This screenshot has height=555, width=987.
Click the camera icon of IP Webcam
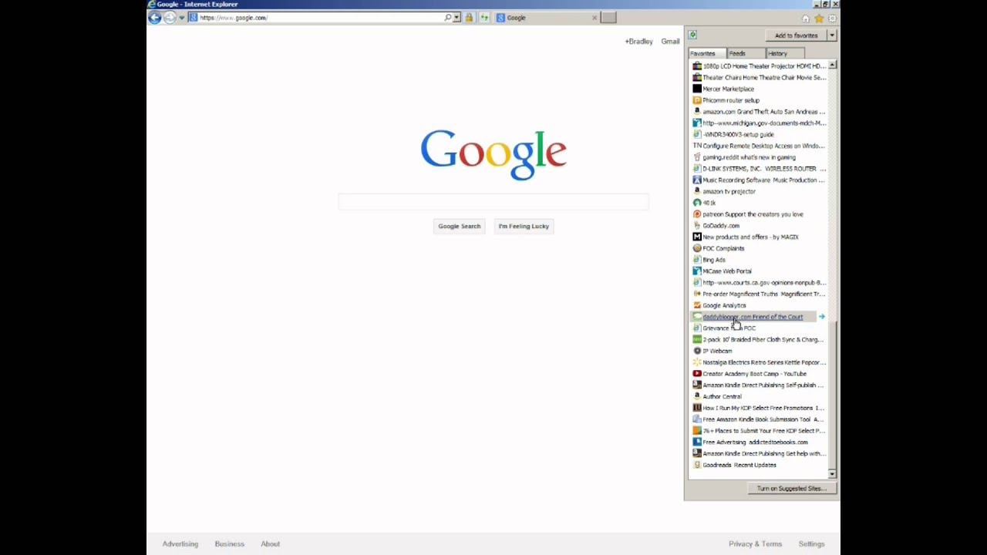pos(697,351)
